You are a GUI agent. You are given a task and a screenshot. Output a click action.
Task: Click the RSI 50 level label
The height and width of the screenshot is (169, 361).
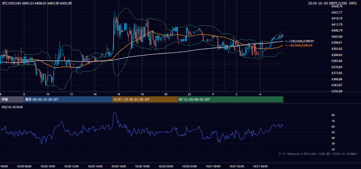coord(333,132)
